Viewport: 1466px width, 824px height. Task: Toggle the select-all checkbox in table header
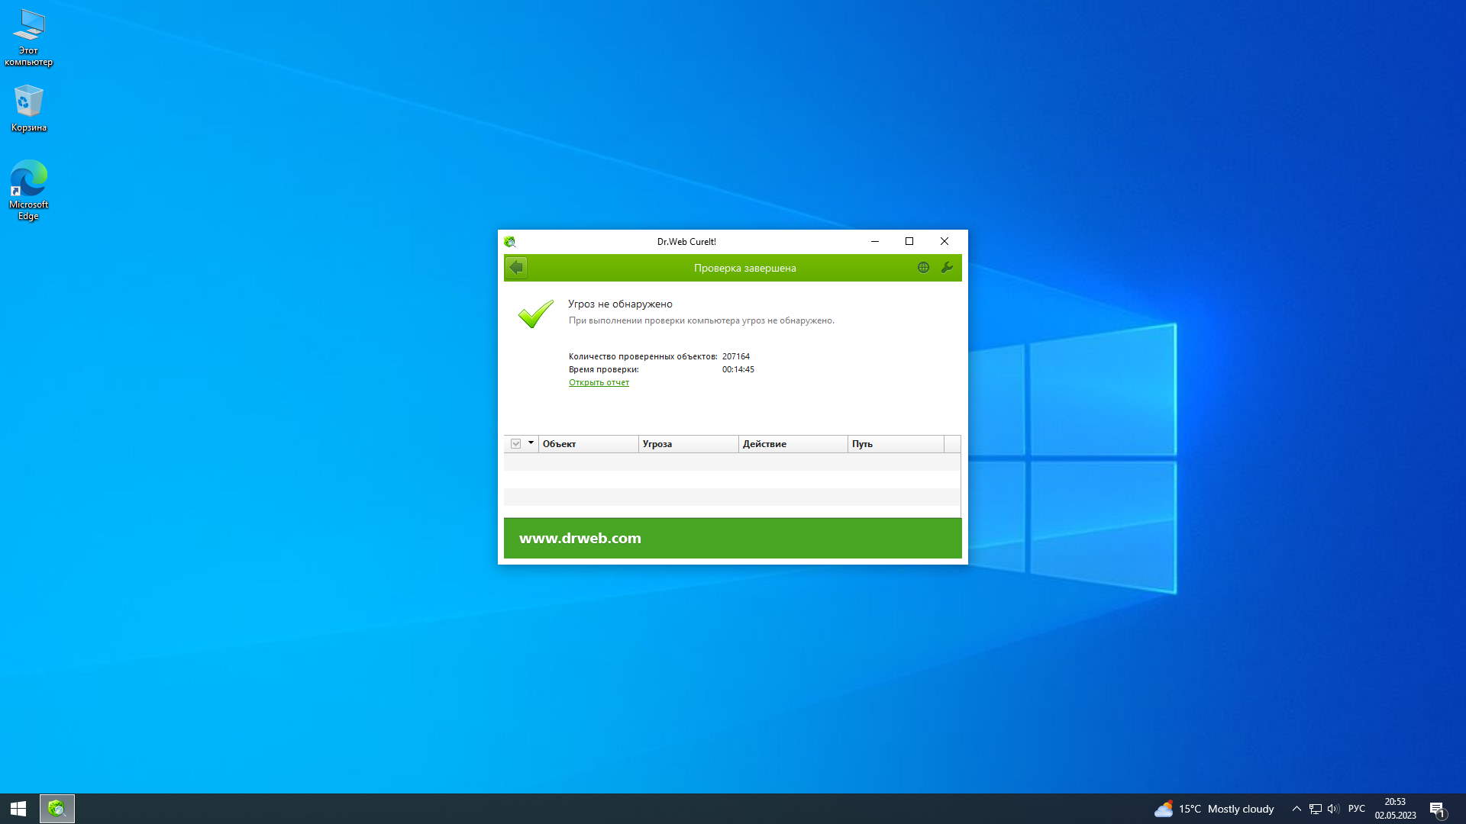tap(516, 444)
